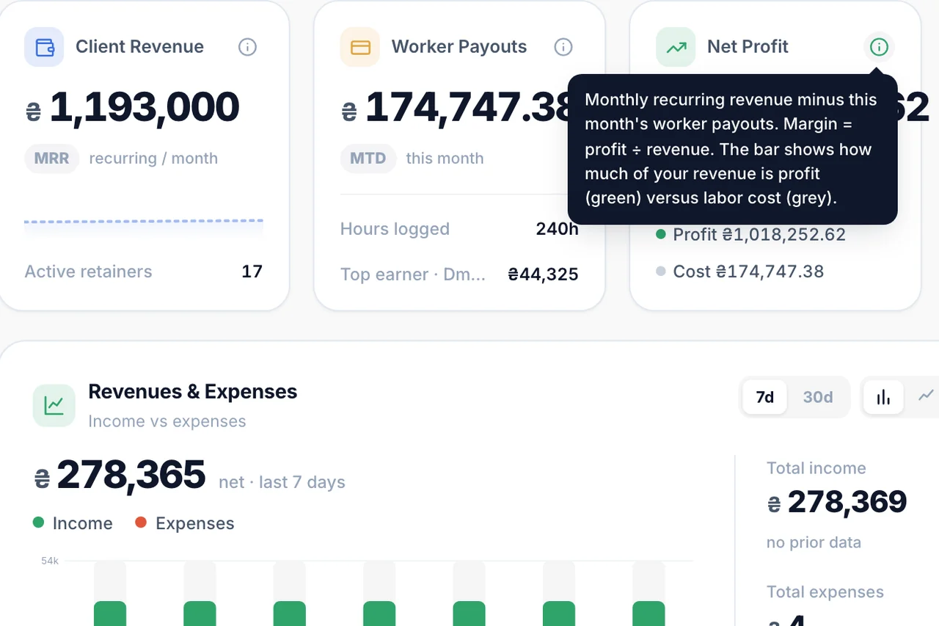Click the 174,747.38 payouts amount

pos(456,107)
